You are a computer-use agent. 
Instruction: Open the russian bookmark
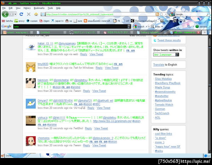click(x=32, y=21)
